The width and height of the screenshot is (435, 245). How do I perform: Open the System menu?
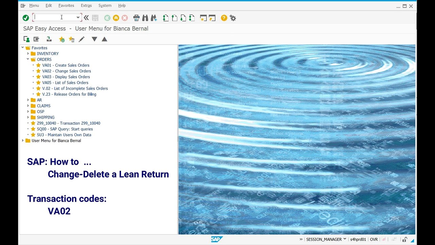(105, 5)
